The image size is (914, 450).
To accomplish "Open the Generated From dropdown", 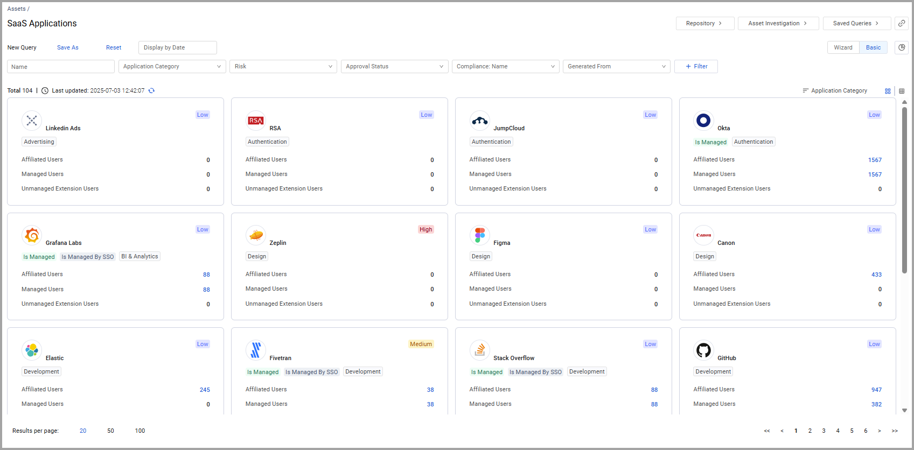I will pos(617,66).
